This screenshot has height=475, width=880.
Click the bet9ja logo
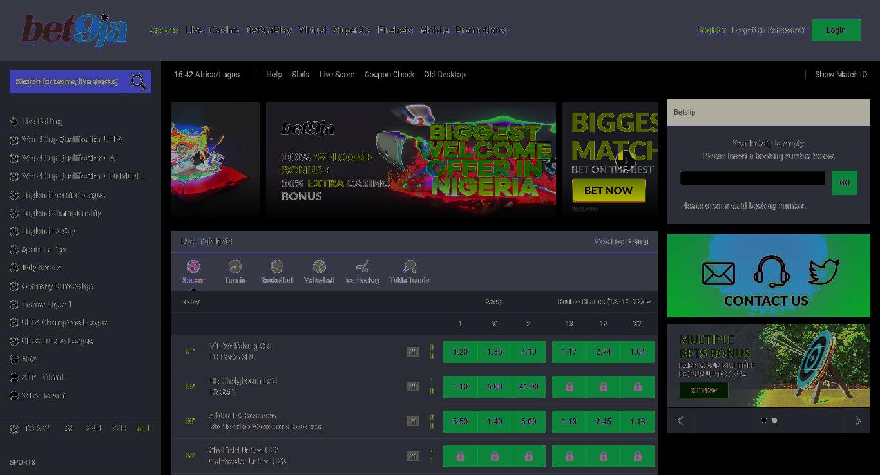tap(74, 30)
